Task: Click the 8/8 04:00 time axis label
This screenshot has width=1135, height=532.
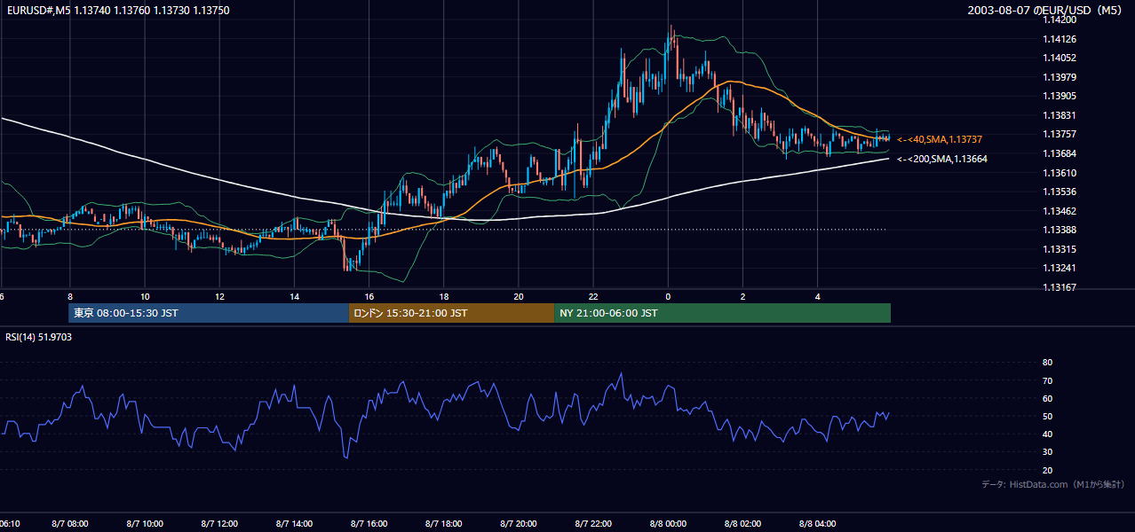Action: click(818, 524)
